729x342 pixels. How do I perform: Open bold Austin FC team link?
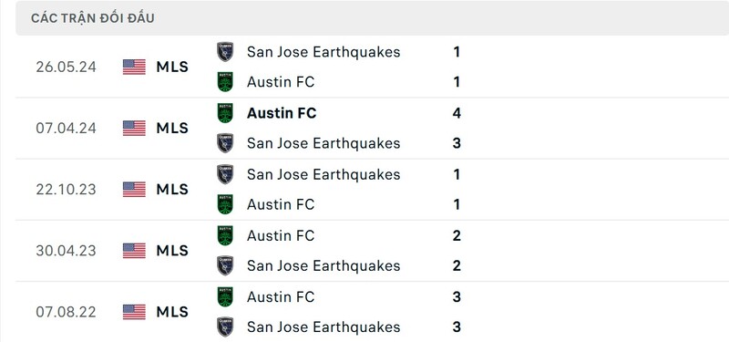pos(282,113)
